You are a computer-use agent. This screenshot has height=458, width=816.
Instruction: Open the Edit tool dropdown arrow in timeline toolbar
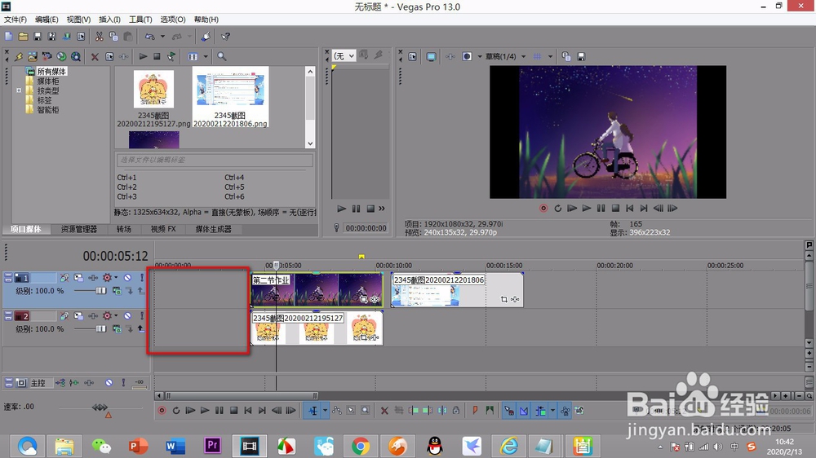click(x=326, y=411)
